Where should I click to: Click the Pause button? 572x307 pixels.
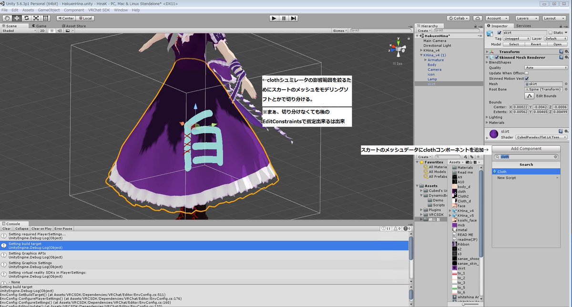(x=284, y=18)
